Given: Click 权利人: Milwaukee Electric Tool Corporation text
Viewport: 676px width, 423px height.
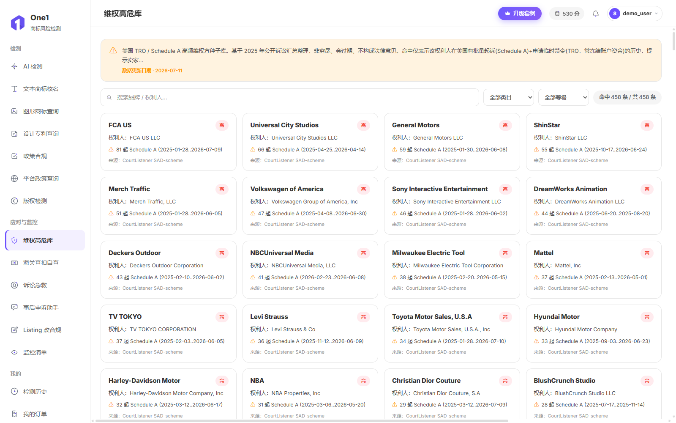Looking at the screenshot, I should [447, 266].
